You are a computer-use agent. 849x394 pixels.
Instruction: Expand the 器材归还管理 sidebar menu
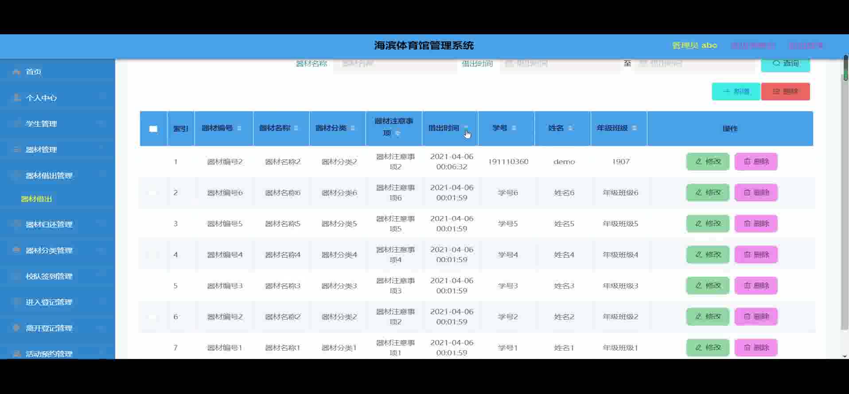click(58, 224)
